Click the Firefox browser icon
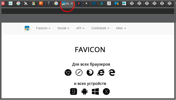The image size is (176, 100). tap(90, 72)
